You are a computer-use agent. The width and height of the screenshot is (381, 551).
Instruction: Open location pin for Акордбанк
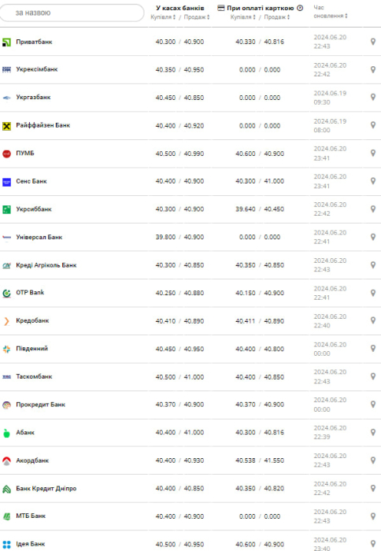(x=373, y=460)
